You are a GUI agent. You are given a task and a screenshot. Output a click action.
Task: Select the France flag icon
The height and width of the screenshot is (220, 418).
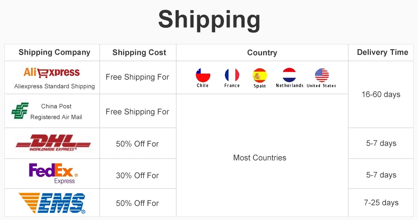pos(232,75)
